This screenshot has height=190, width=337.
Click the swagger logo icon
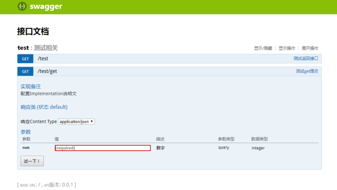point(22,6)
